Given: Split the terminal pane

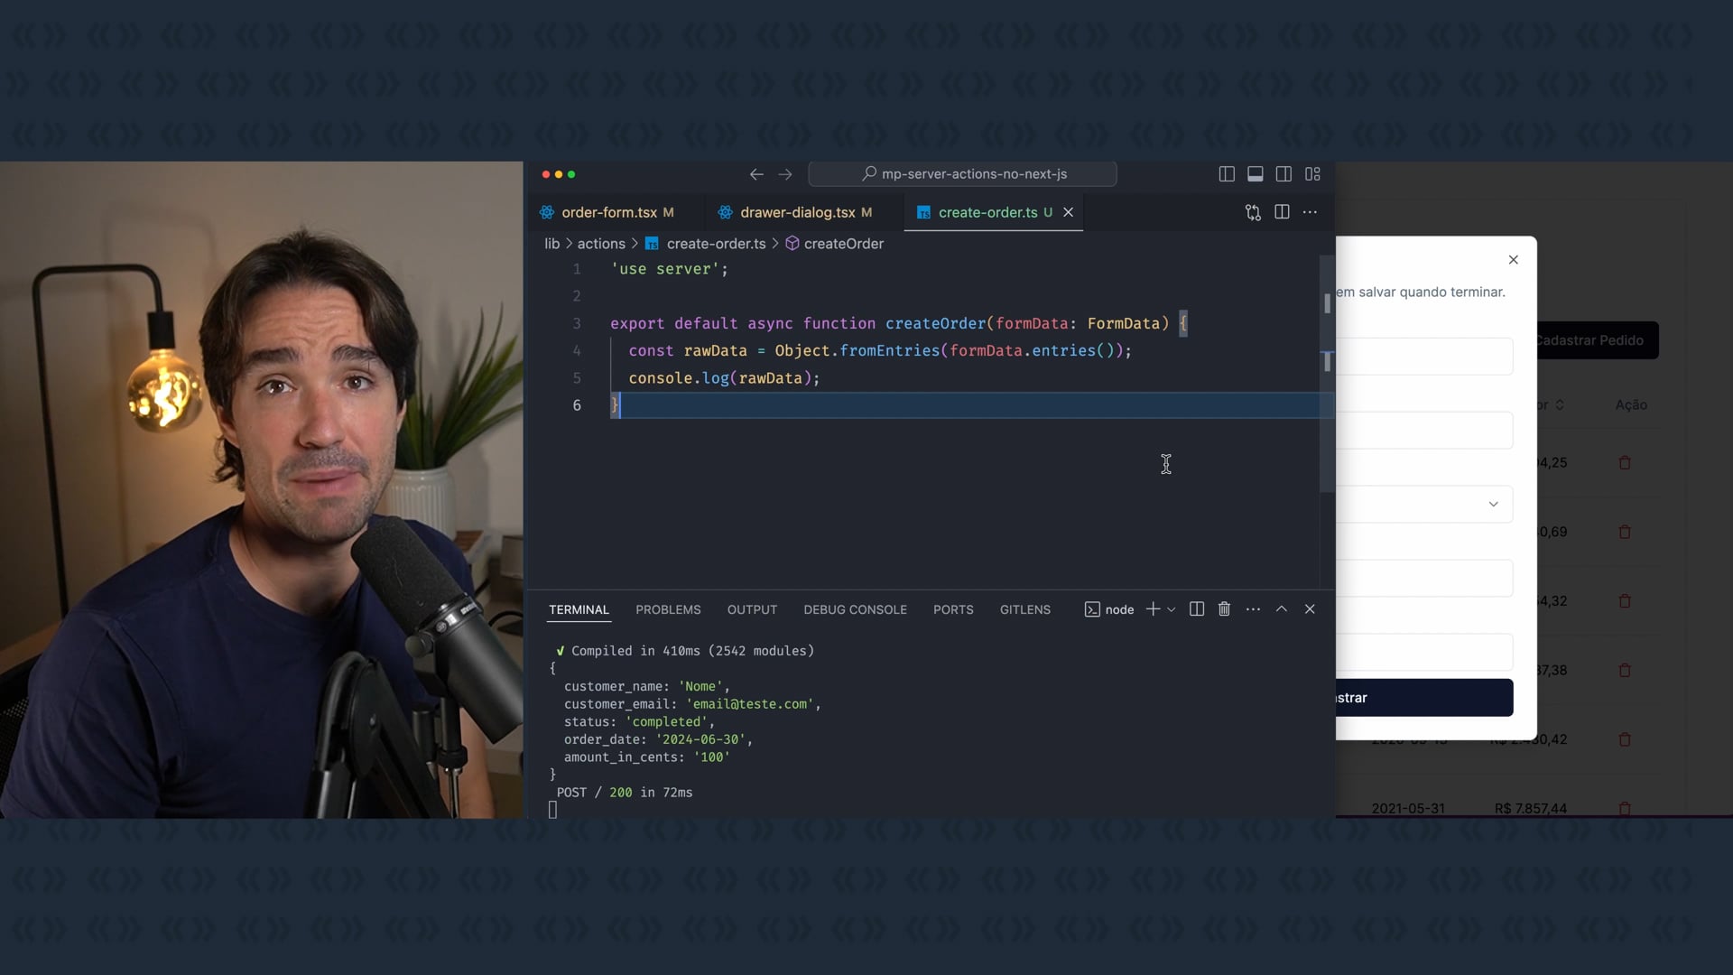Looking at the screenshot, I should point(1197,609).
